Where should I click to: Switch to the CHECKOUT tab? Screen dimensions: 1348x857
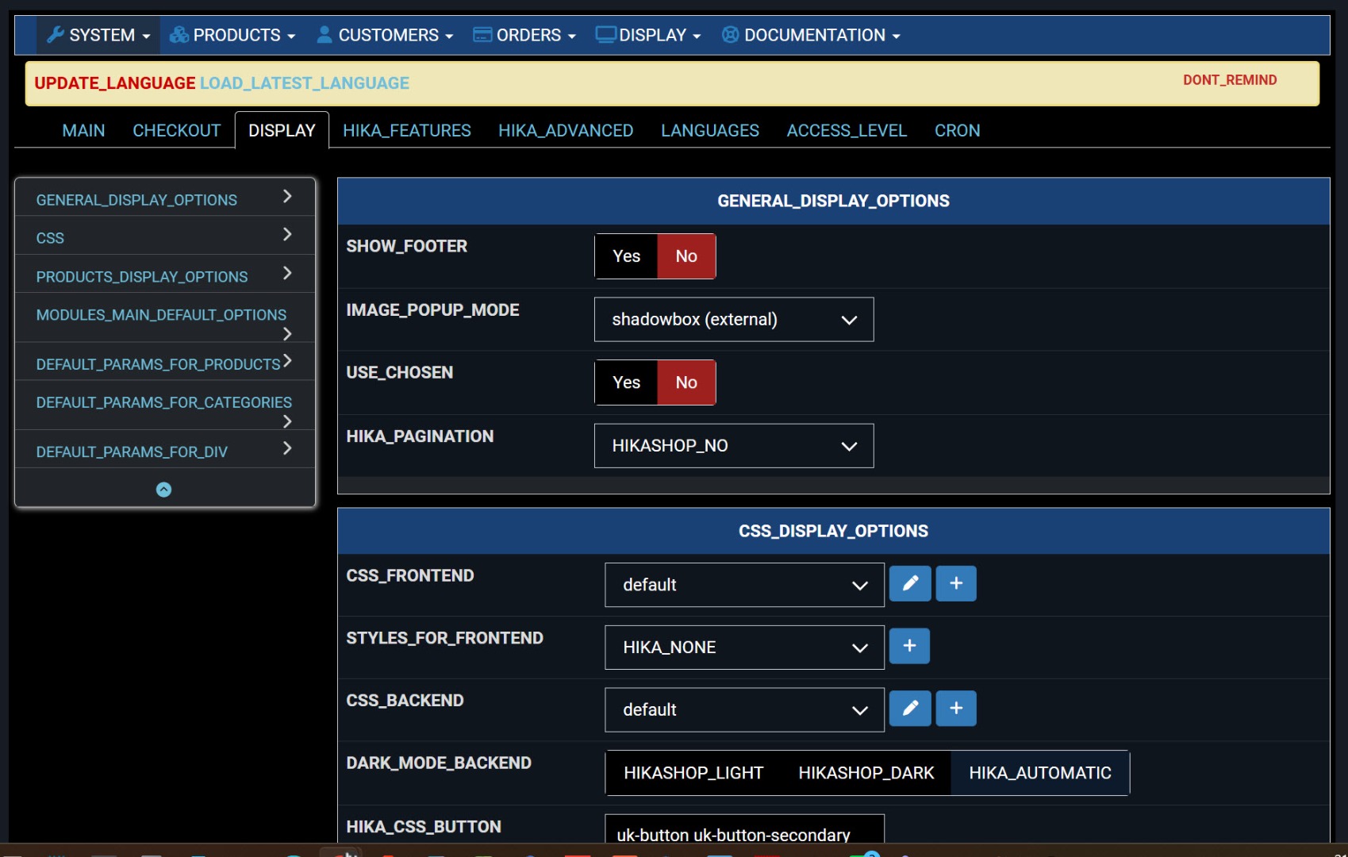coord(177,131)
